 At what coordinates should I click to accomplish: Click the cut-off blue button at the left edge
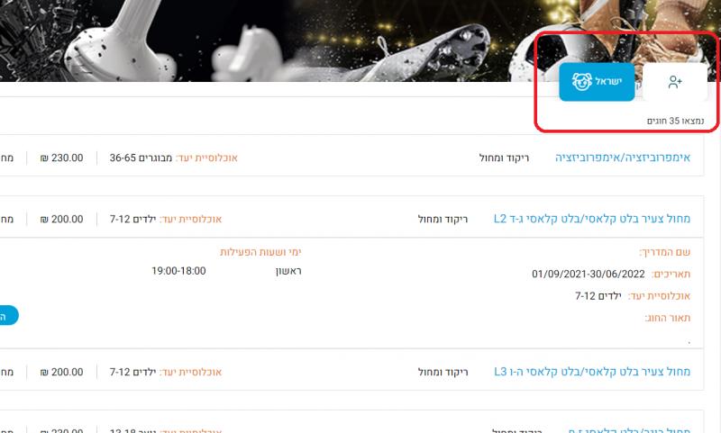pos(8,315)
